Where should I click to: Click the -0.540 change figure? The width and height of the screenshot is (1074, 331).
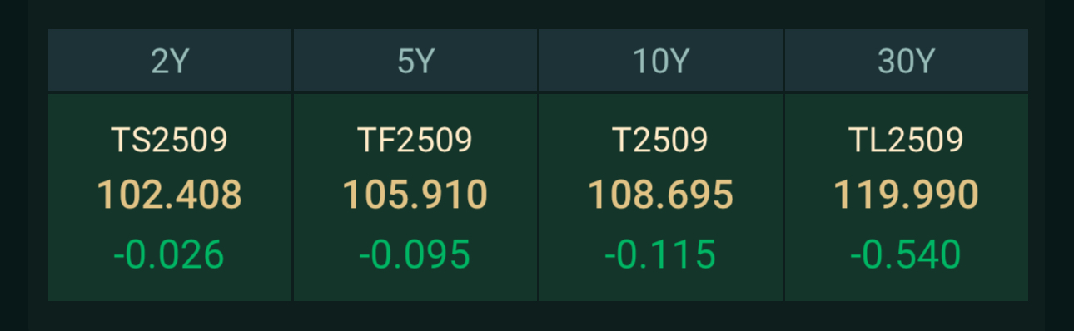(x=907, y=254)
